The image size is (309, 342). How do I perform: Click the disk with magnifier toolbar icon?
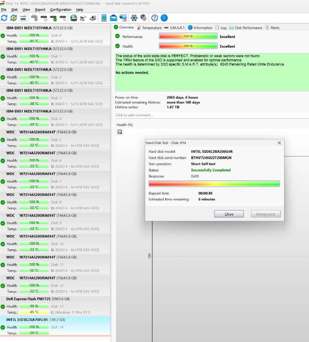click(x=63, y=18)
